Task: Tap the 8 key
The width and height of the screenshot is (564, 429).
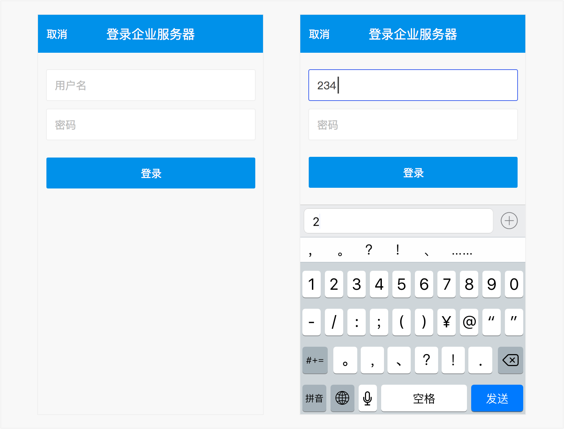Action: pyautogui.click(x=469, y=284)
